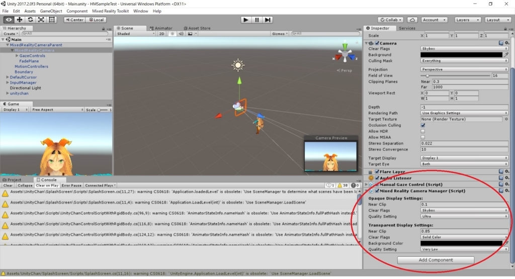Expand GazeControls in Hierarchy
The width and height of the screenshot is (515, 279).
tap(17, 56)
